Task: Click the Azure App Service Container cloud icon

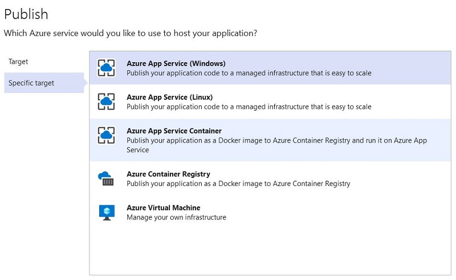Action: [106, 135]
